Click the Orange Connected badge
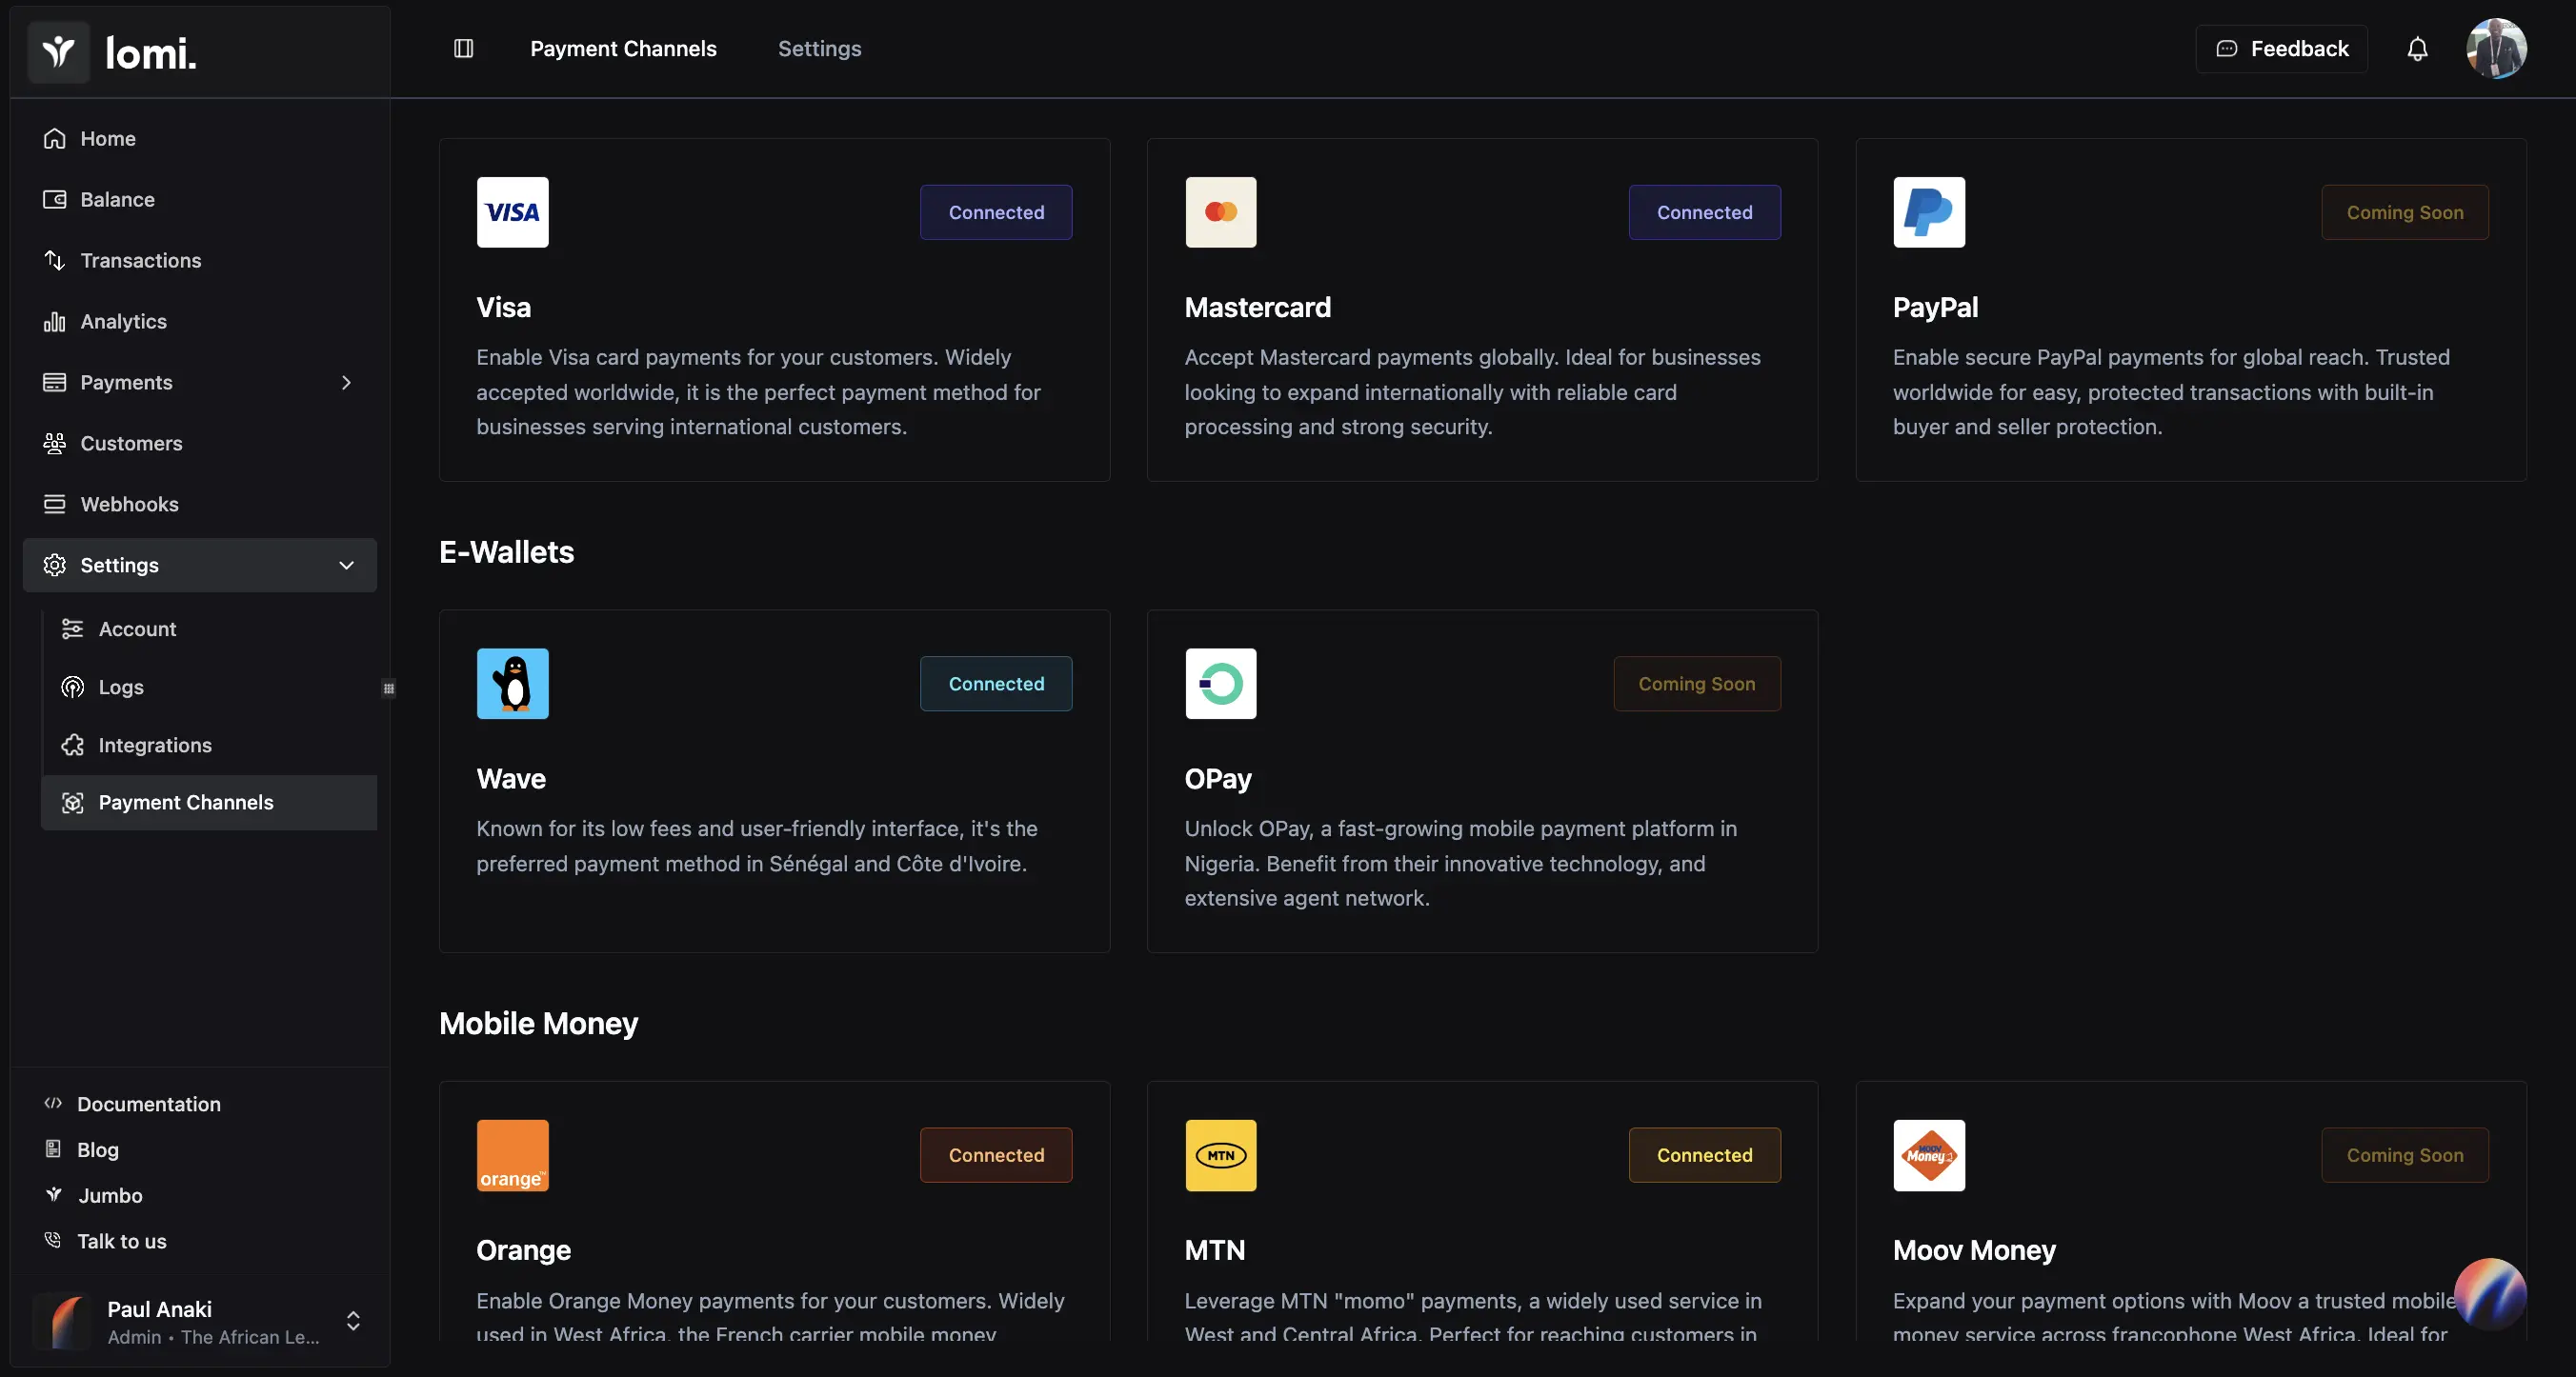Viewport: 2576px width, 1377px height. 996,1155
